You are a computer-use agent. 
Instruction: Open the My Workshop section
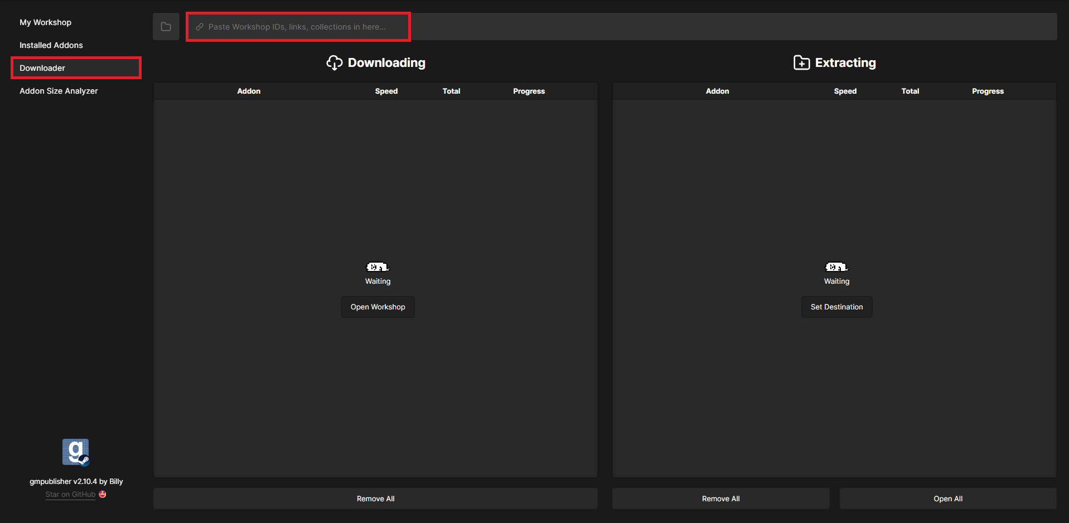pos(46,22)
